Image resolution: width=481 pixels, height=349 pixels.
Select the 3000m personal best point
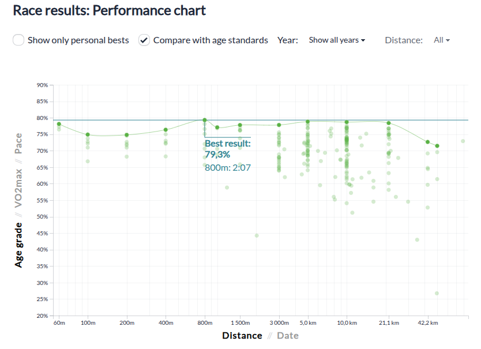tap(279, 125)
